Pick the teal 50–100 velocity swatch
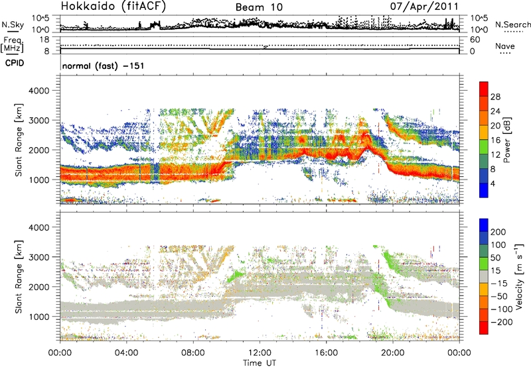Image resolution: width=531 pixels, height=367 pixels. 484,251
